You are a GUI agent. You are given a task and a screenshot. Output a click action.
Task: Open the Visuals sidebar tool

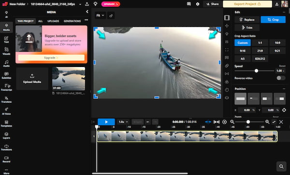click(6, 51)
